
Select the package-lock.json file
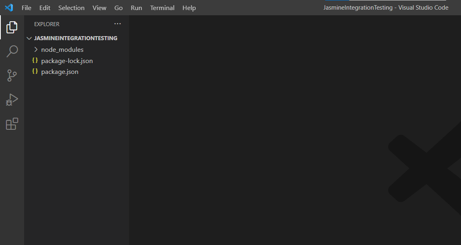pos(67,61)
